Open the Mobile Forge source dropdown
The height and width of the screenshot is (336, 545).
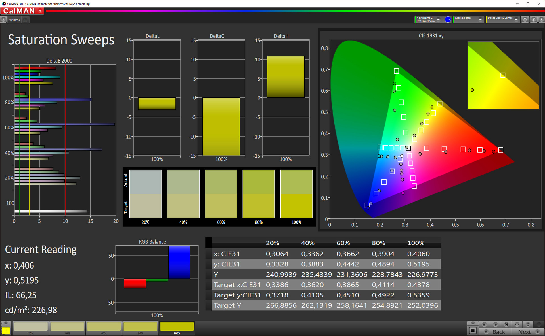(480, 19)
